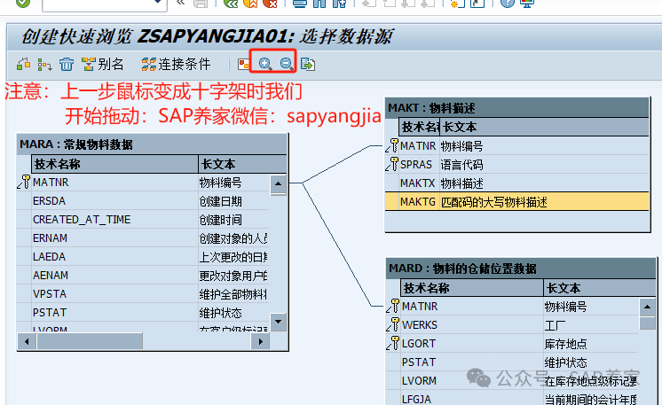Screen dimensions: 662x405
Task: Click the Insert Table icon
Action: (x=23, y=65)
